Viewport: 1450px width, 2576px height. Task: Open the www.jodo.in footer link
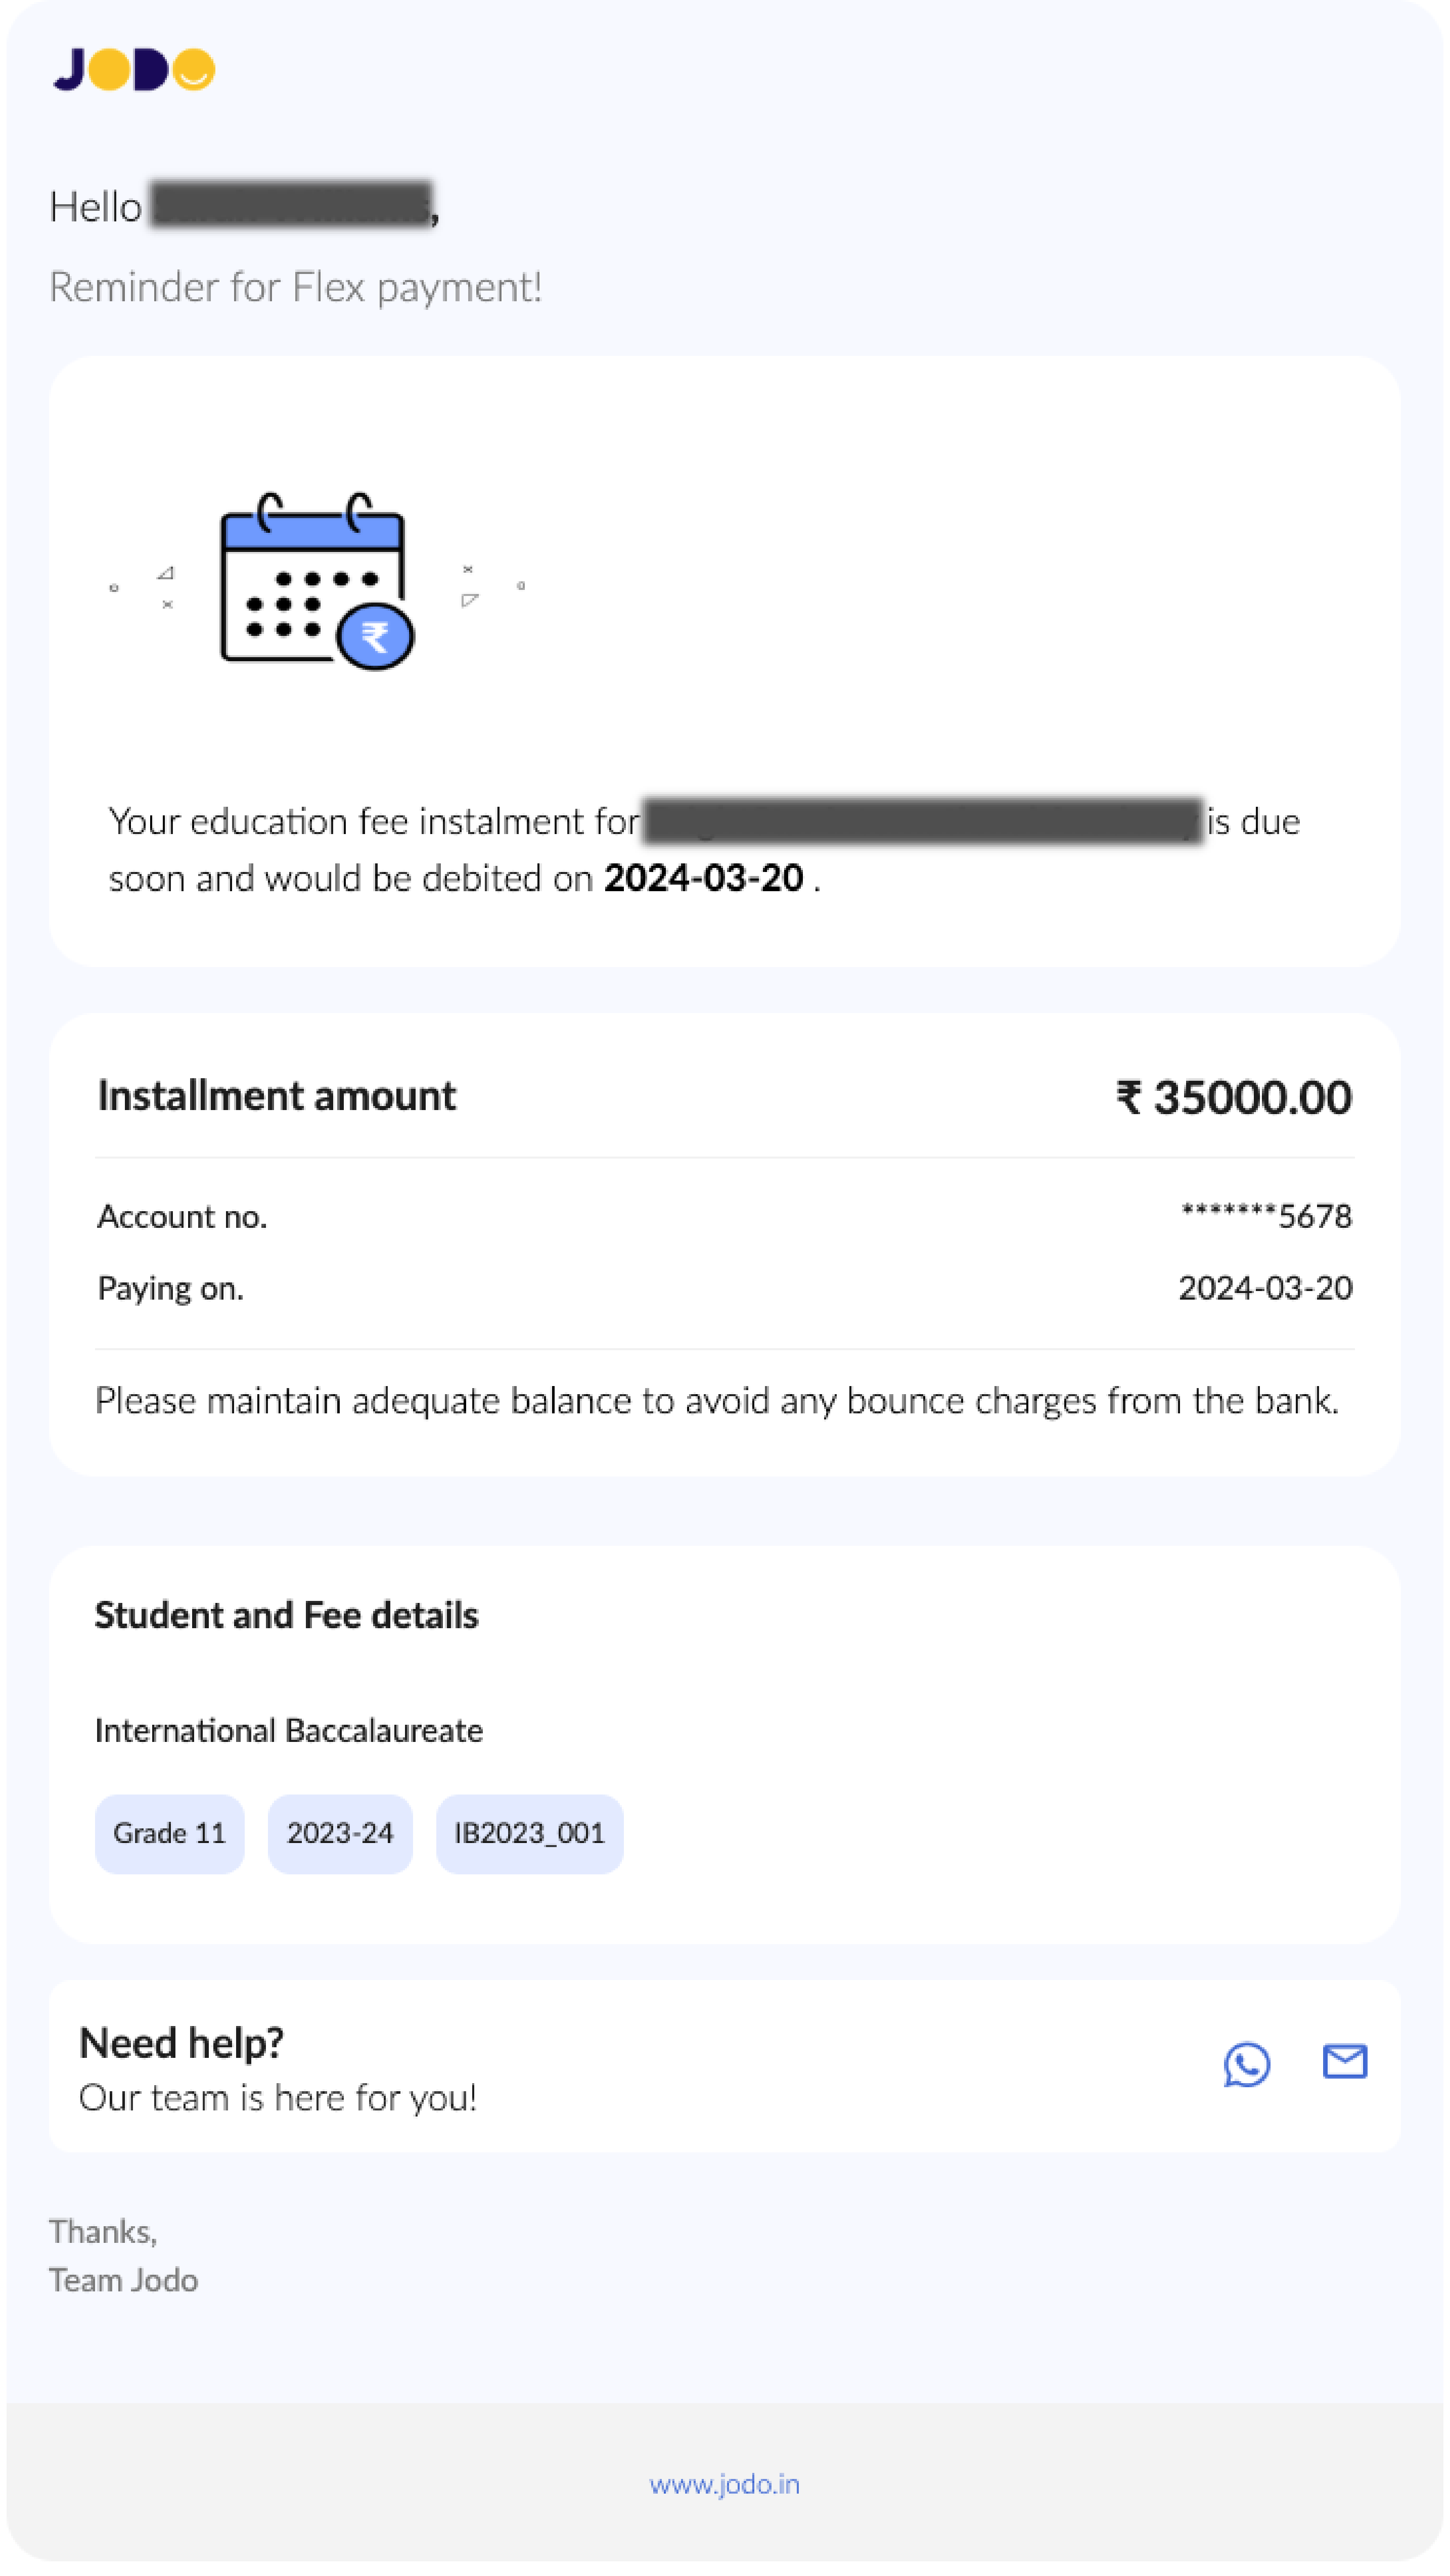[725, 2485]
